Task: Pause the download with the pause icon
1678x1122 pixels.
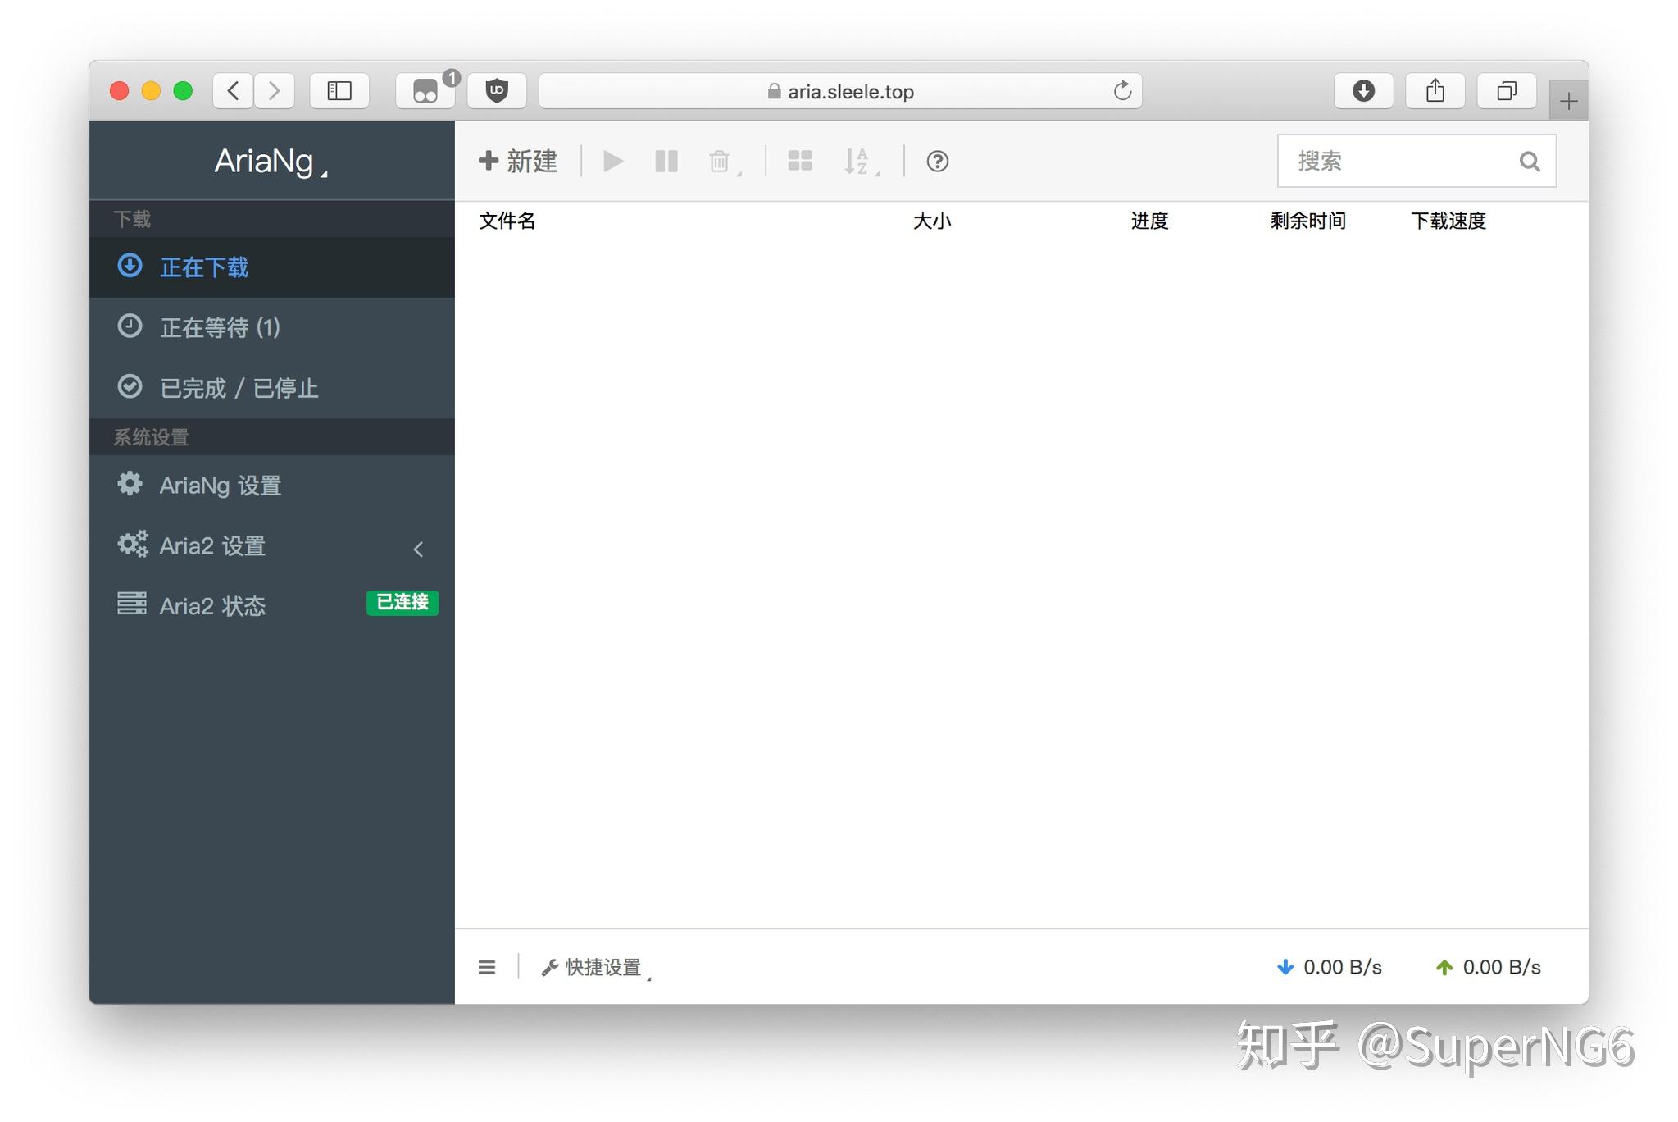Action: 666,161
